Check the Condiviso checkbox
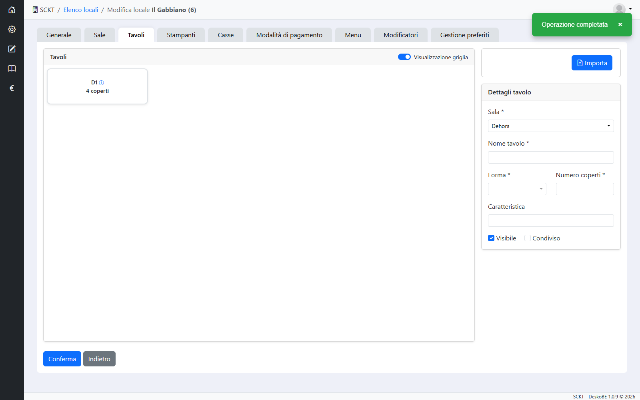 [528, 238]
